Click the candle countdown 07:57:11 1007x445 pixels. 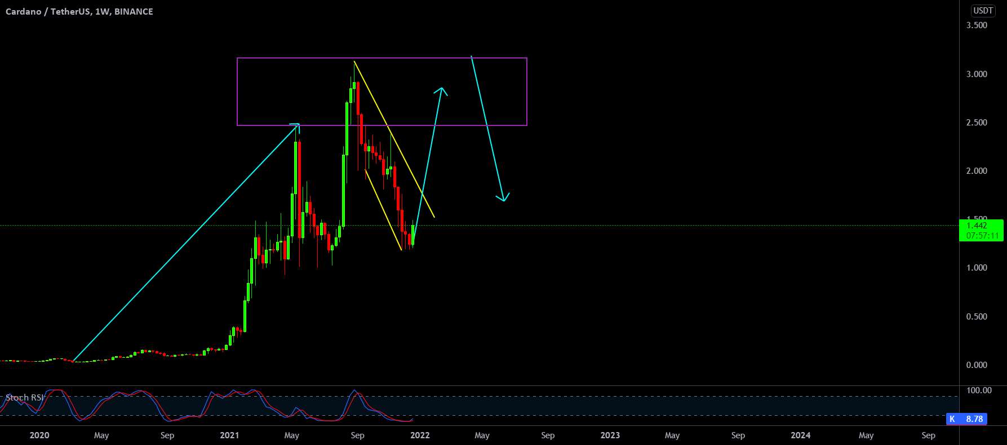[982, 236]
